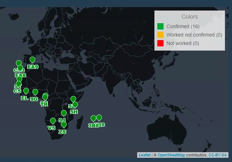232x162 pixels.
Task: Click the 3B9 marker pin
Action: click(x=99, y=117)
